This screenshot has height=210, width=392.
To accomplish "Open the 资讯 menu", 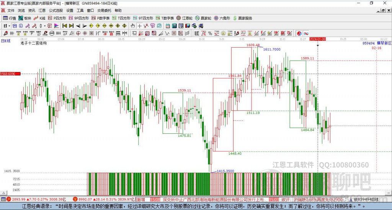I will [31, 10].
